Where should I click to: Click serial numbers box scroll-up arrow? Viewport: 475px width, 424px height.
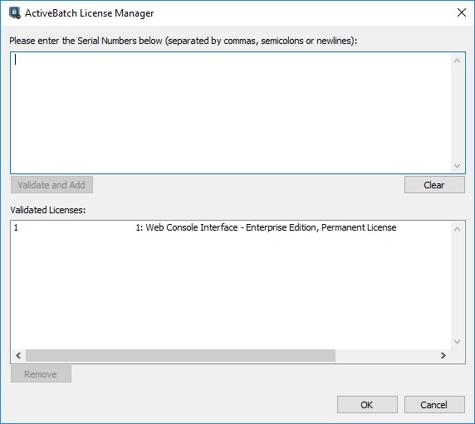click(x=457, y=61)
